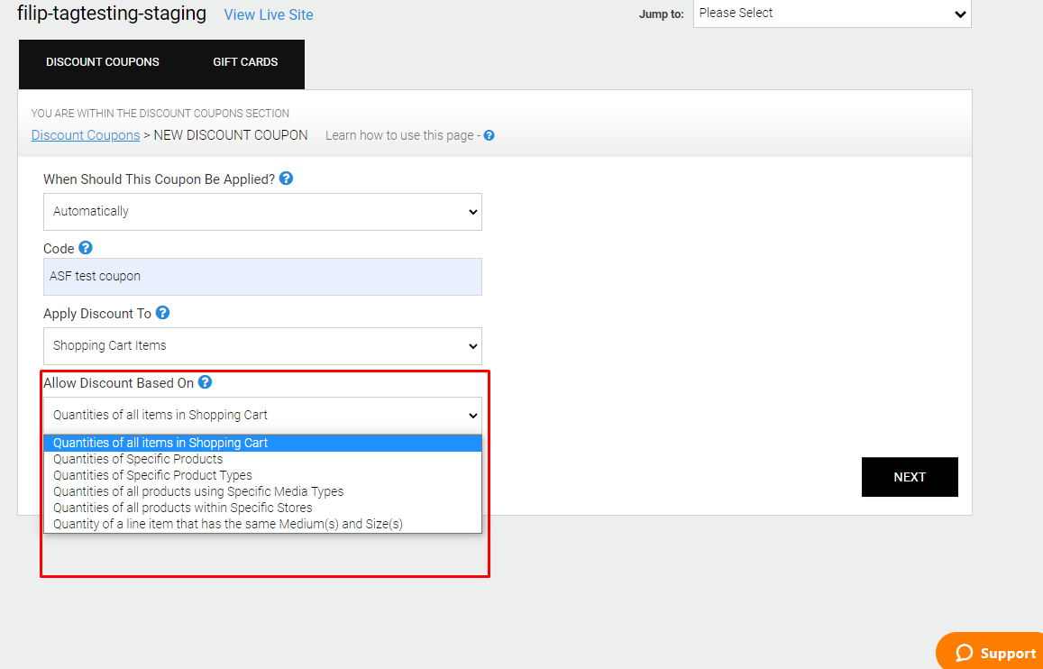Click help icon after 'Learn how to use this page'
The width and height of the screenshot is (1043, 669).
tap(489, 135)
